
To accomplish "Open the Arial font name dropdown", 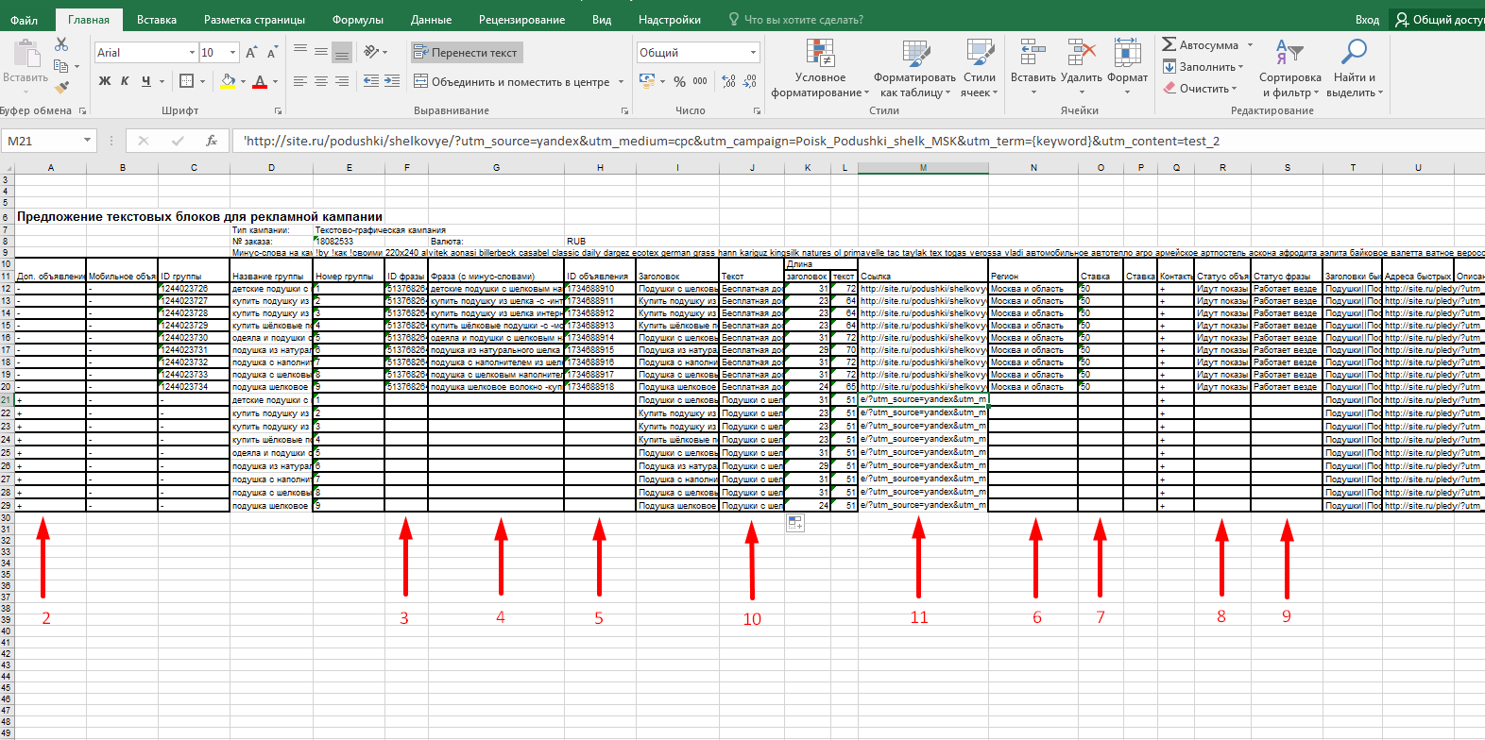I will coord(192,53).
